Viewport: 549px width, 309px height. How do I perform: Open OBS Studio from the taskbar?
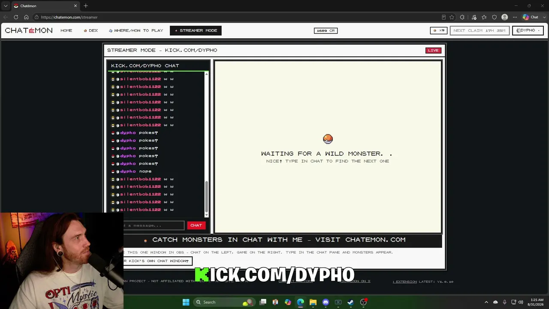363,302
